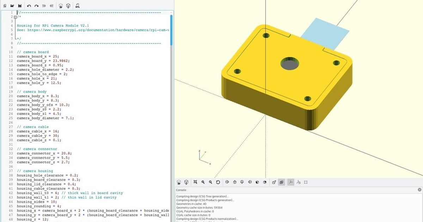The width and height of the screenshot is (423, 222).
Task: Toggle orthogonal projection mode
Action: (281, 182)
